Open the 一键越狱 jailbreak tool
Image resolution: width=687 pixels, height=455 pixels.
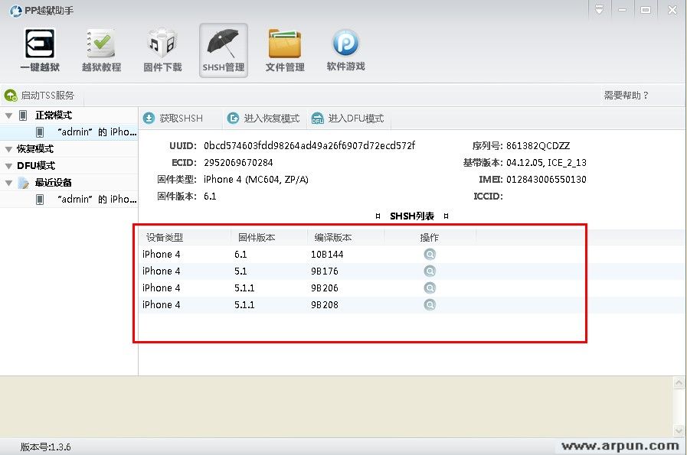pyautogui.click(x=40, y=50)
